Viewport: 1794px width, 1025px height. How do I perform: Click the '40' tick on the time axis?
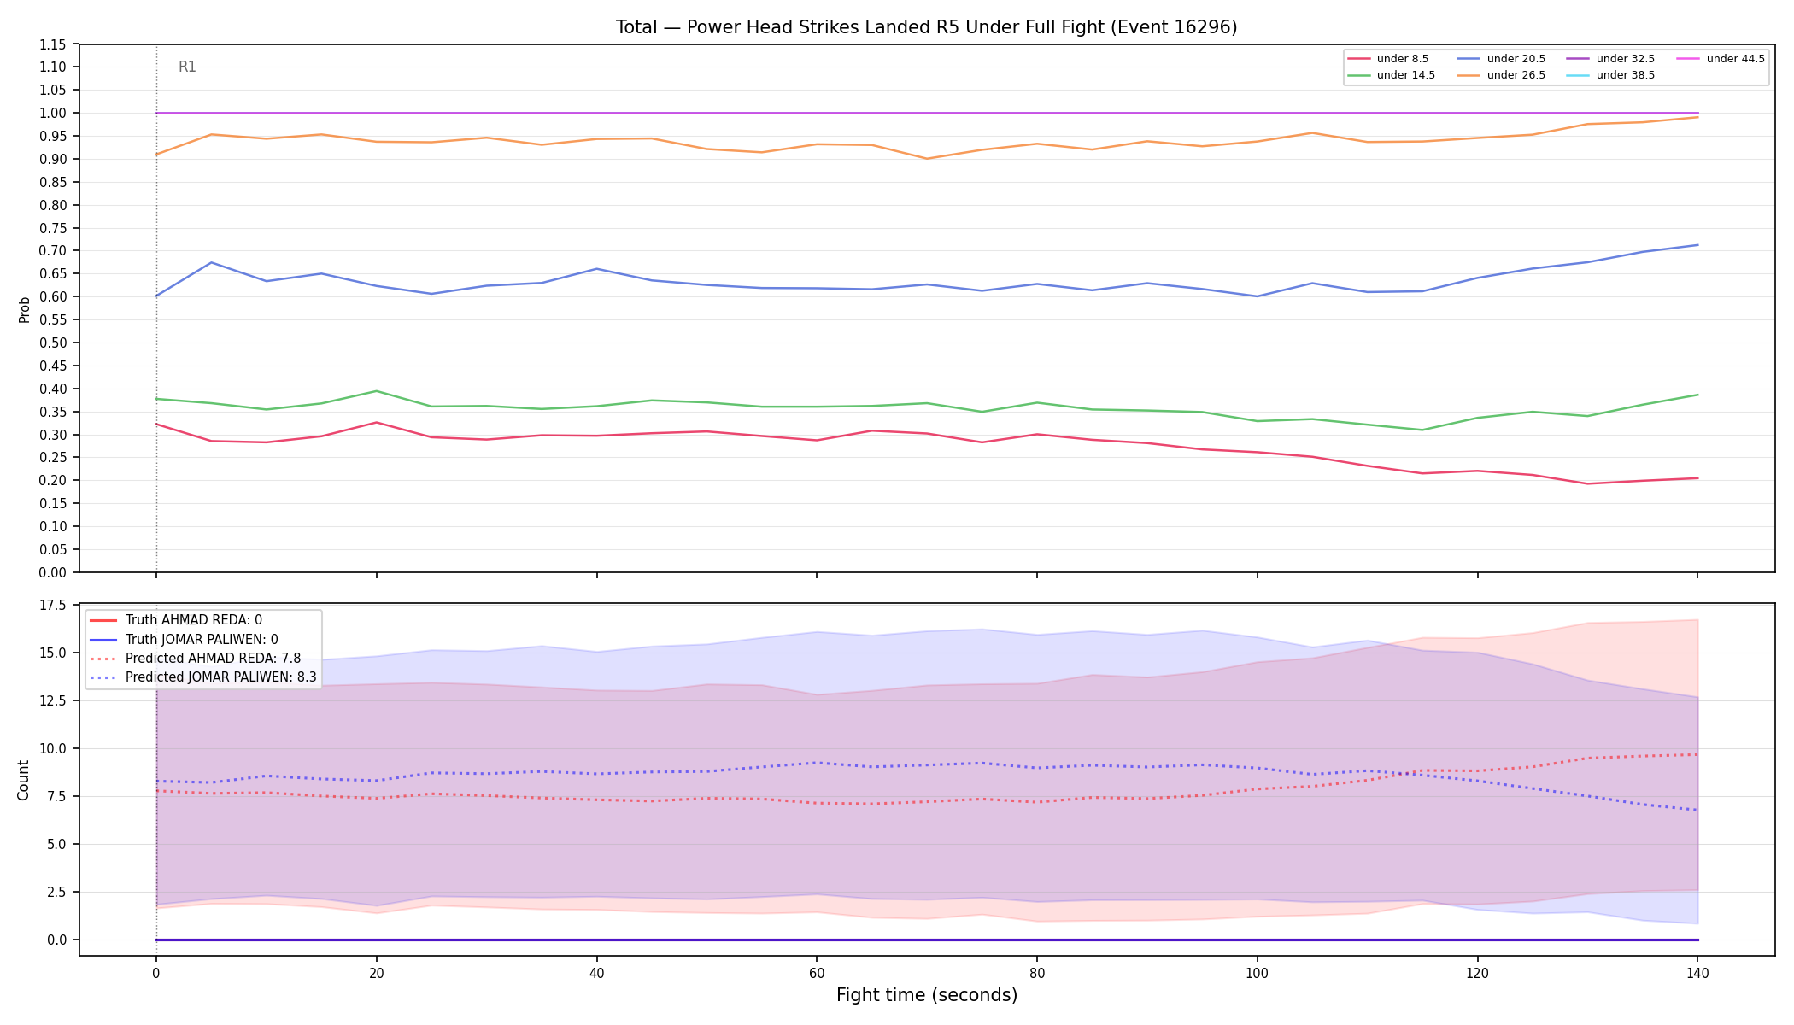(x=596, y=972)
